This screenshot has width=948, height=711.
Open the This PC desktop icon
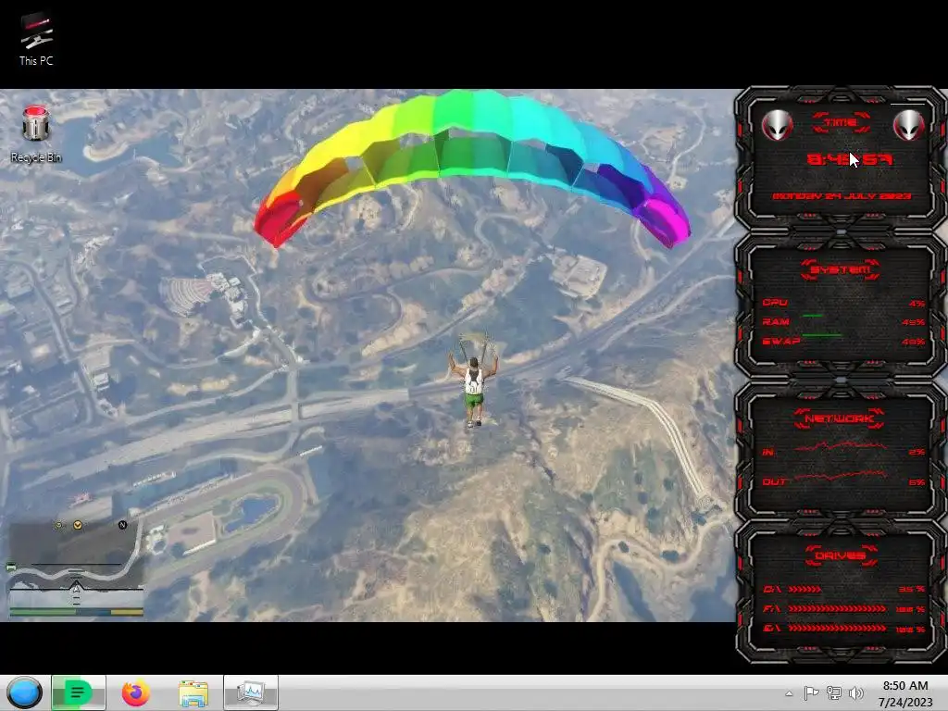tap(36, 39)
